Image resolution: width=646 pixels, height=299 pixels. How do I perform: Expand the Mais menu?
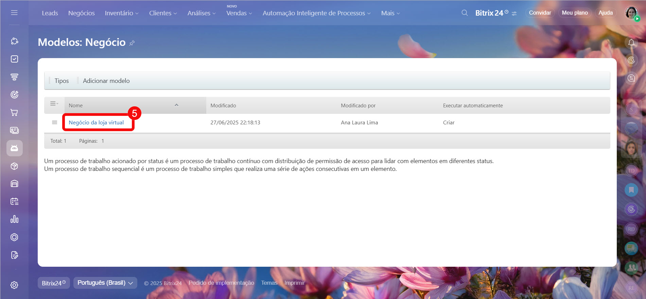(x=390, y=13)
